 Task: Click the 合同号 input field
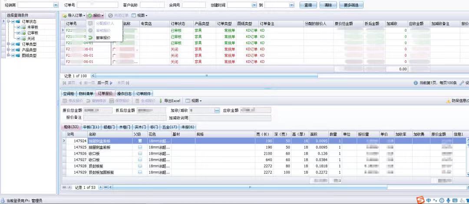(x=194, y=5)
